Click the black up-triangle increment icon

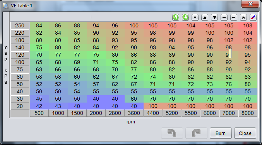tap(205, 17)
